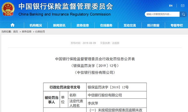This screenshot has height=112, width=188.
Task: Click the text （一）未按规定提供报表且逾期未改
Action: coord(116,110)
